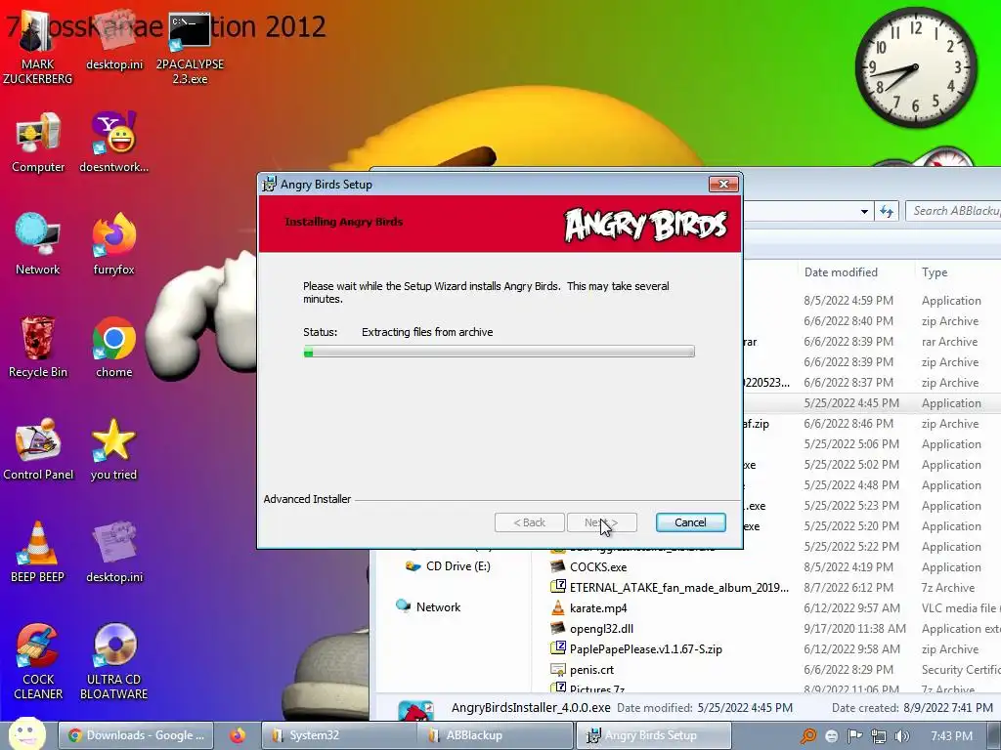Switch to ABBlackup taskbar window
The height and width of the screenshot is (750, 1001).
[x=496, y=735]
